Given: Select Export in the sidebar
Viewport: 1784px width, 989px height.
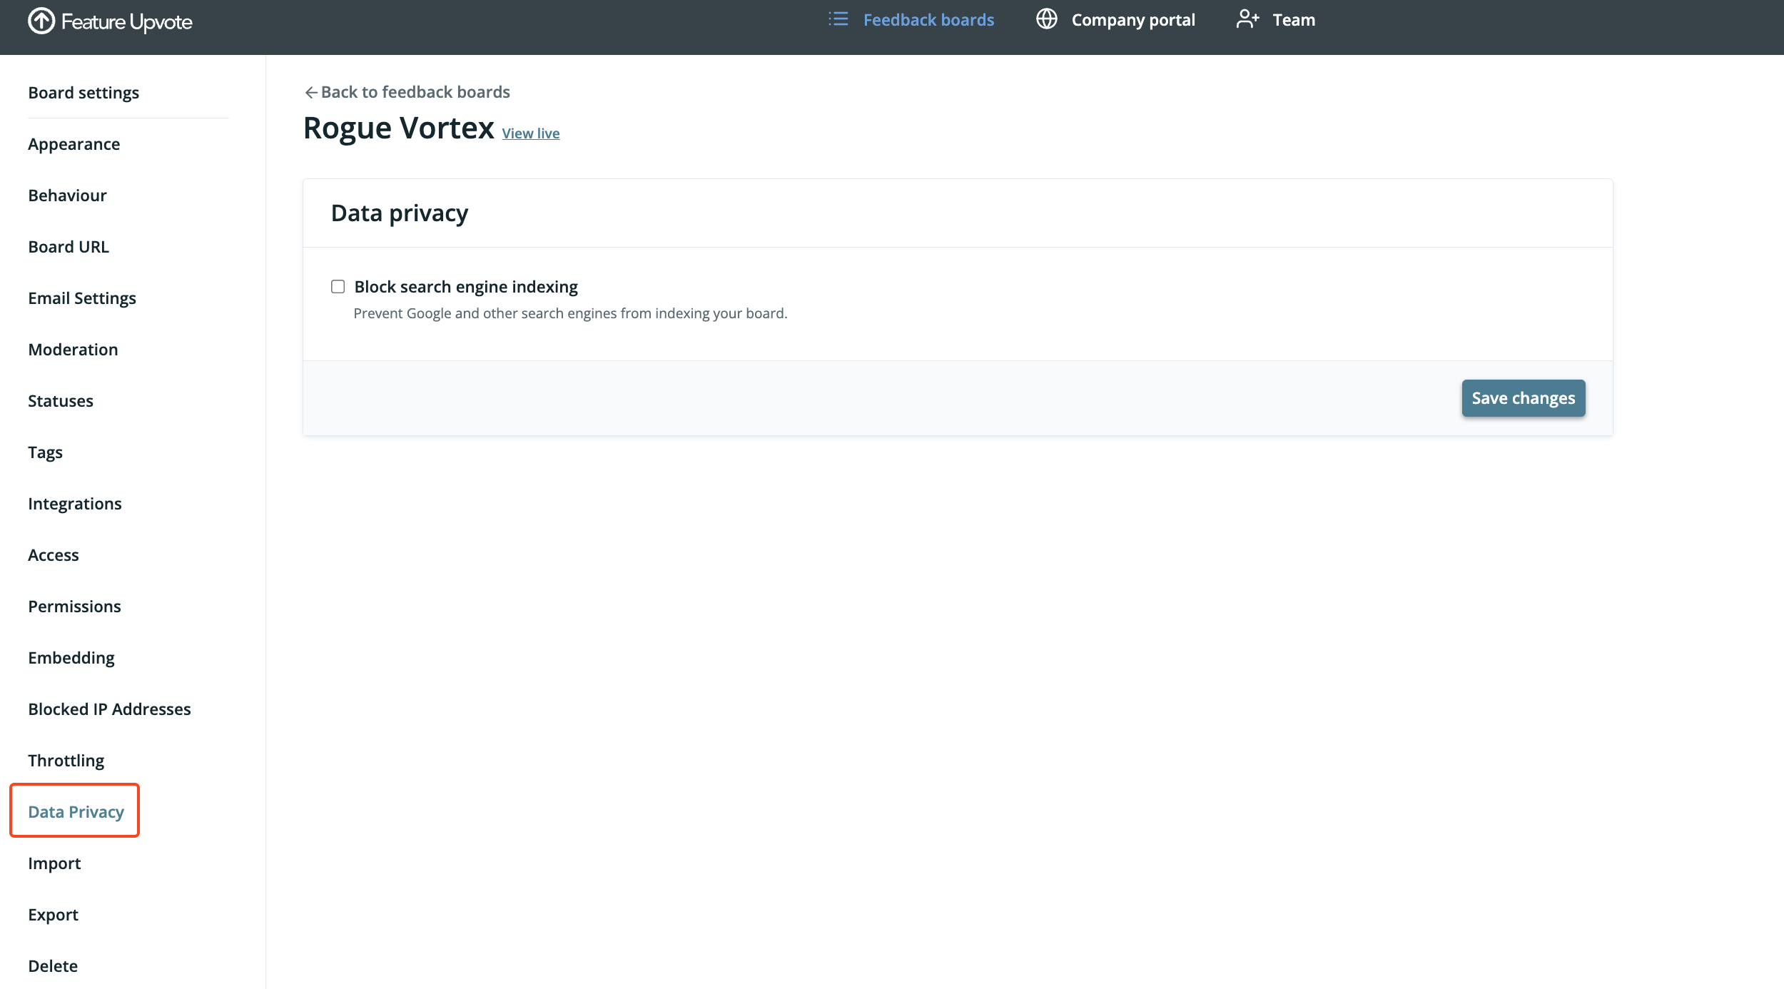Looking at the screenshot, I should click(x=53, y=915).
